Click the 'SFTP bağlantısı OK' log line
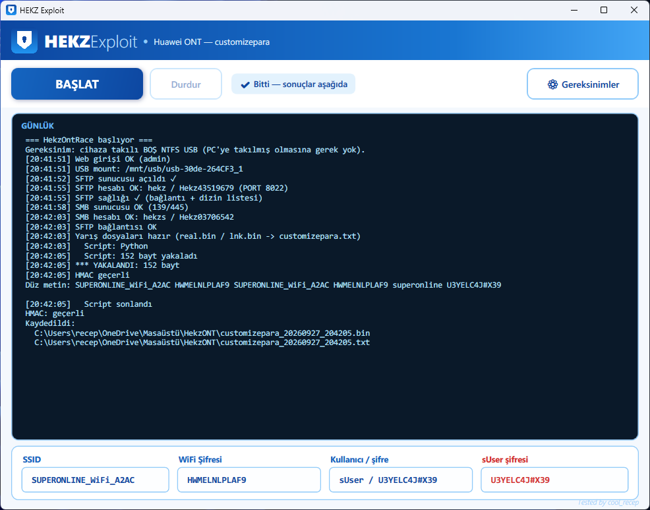This screenshot has width=650, height=510. pos(91,227)
